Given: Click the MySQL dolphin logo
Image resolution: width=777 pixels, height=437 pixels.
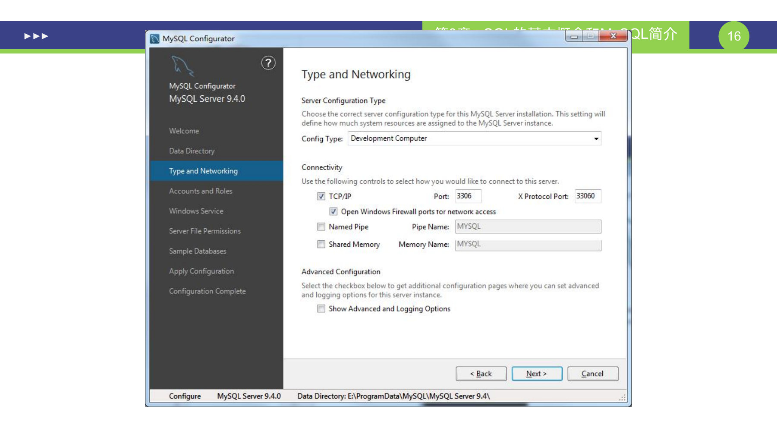Looking at the screenshot, I should (x=182, y=66).
